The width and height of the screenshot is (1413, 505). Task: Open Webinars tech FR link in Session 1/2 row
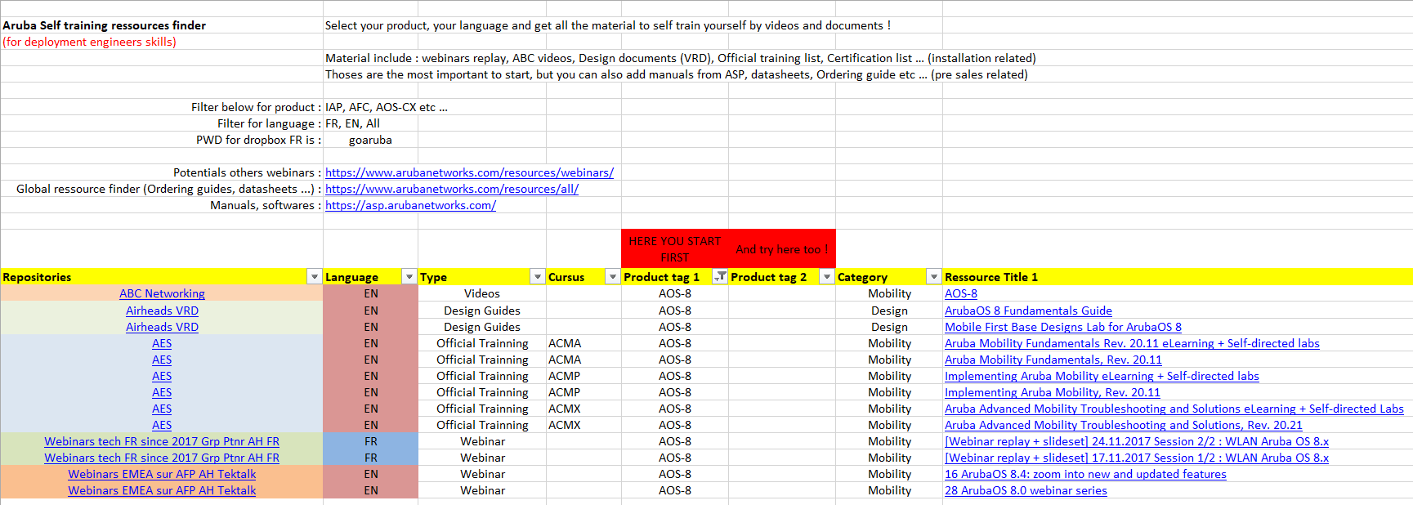pyautogui.click(x=162, y=458)
